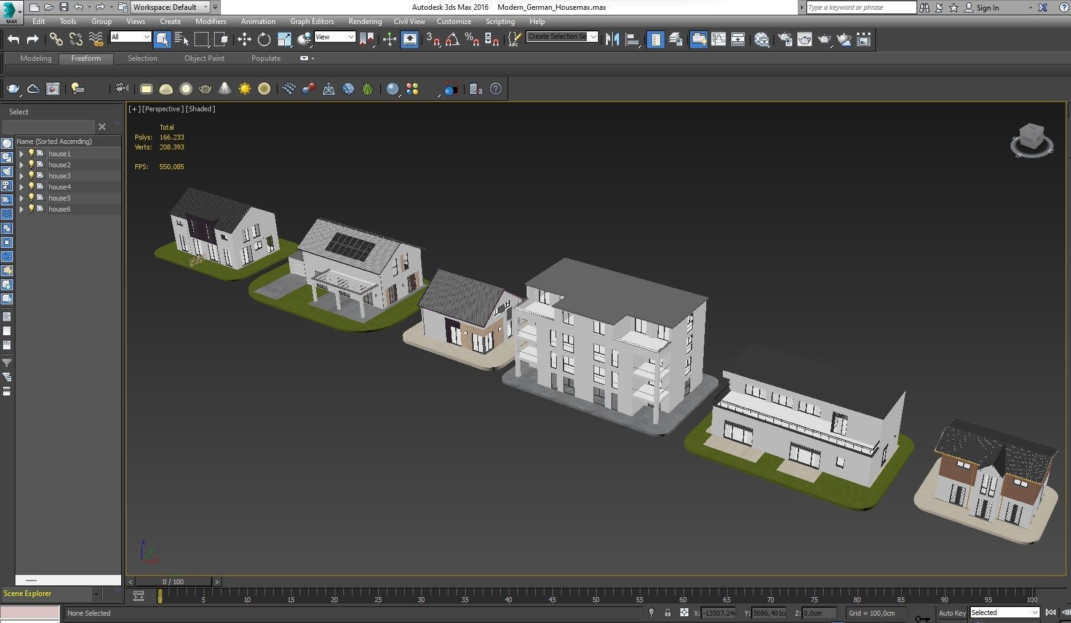Open Create Selection Set dropdown
1071x623 pixels.
click(x=562, y=37)
